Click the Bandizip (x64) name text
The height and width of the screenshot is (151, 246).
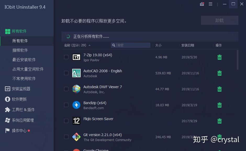click(x=95, y=103)
